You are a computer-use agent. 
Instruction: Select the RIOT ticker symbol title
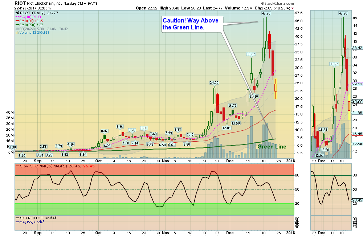pyautogui.click(x=20, y=3)
